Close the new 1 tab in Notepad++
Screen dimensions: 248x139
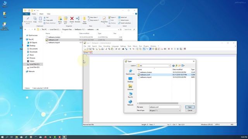tap(91, 53)
